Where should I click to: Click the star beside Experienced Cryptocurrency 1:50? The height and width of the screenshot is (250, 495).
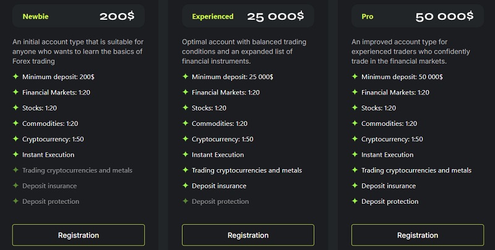pos(185,139)
